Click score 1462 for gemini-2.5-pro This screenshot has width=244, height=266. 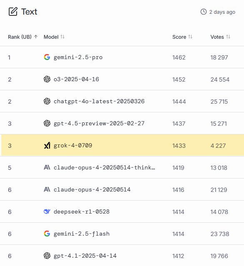(179, 57)
